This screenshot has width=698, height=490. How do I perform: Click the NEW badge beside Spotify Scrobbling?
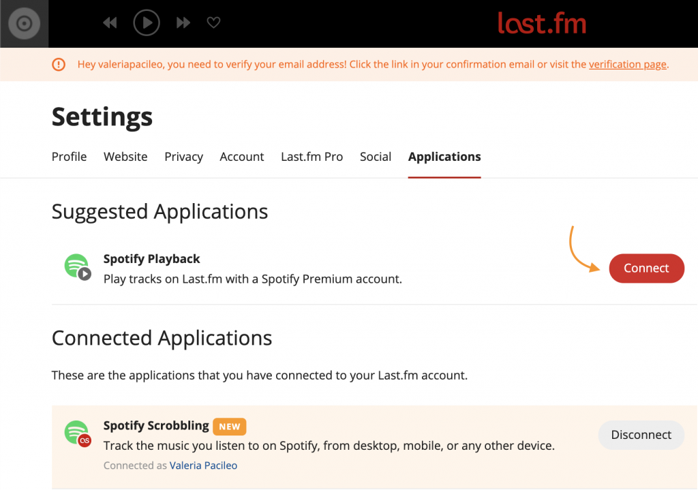[229, 427]
